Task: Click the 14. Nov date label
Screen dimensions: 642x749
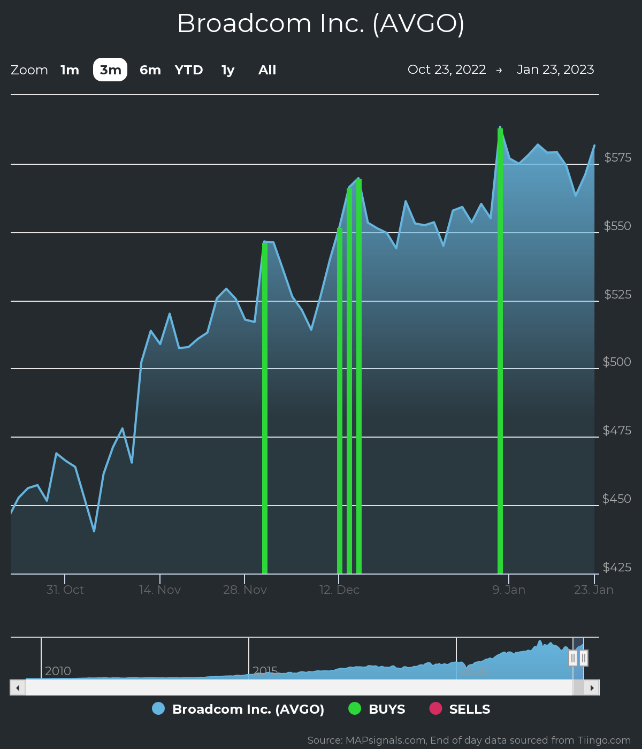Action: click(160, 590)
